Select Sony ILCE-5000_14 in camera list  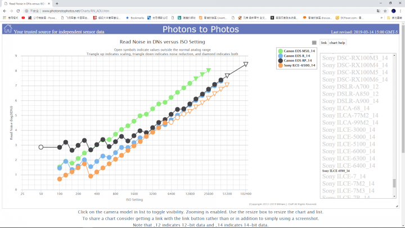(348, 137)
